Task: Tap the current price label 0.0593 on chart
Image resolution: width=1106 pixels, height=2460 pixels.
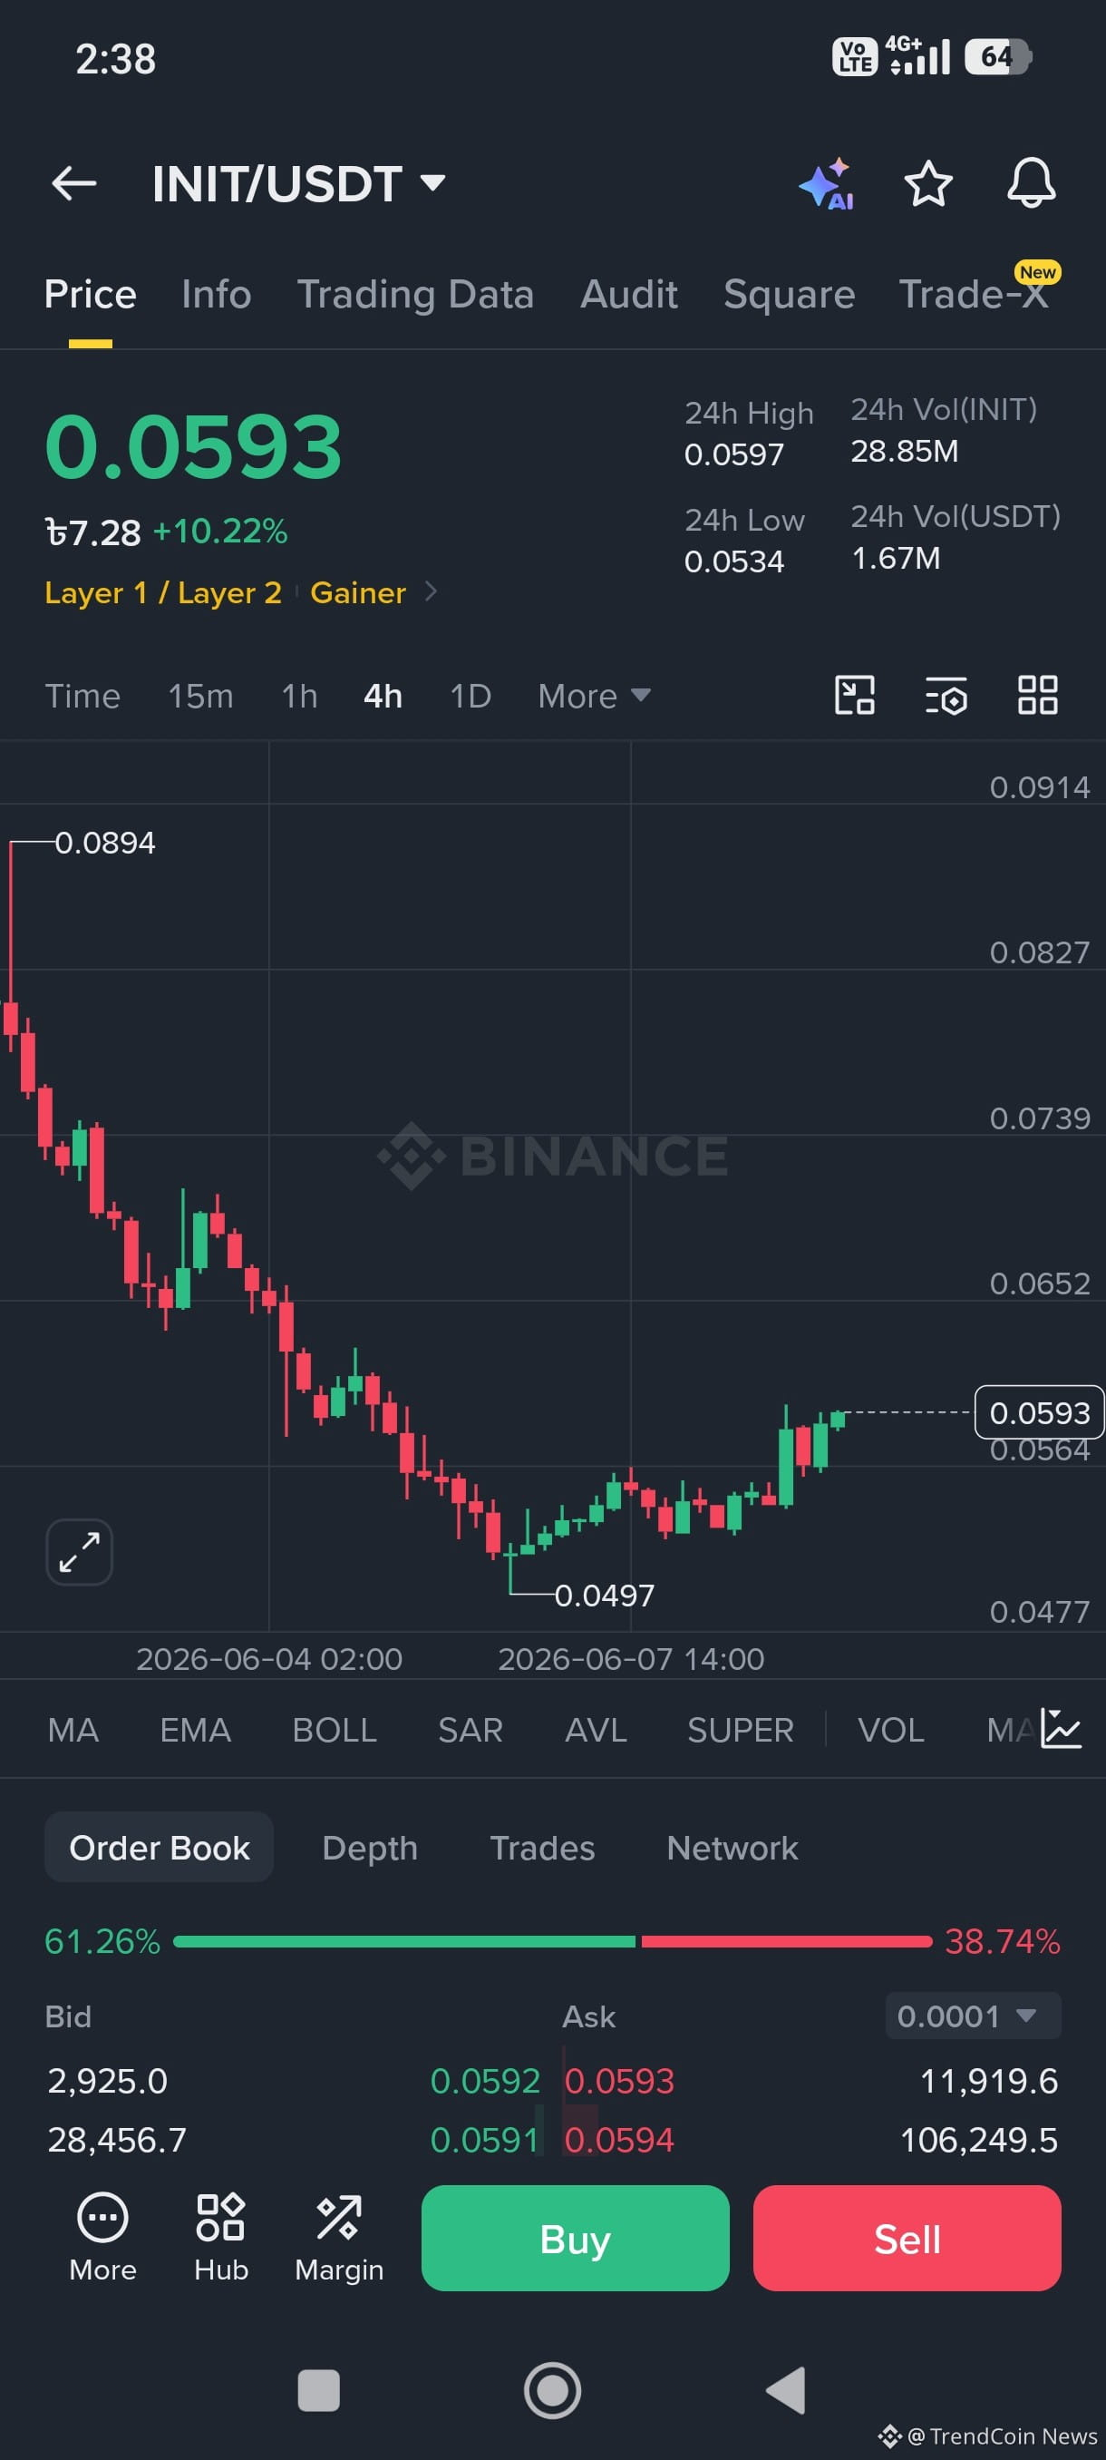Action: (1039, 1411)
